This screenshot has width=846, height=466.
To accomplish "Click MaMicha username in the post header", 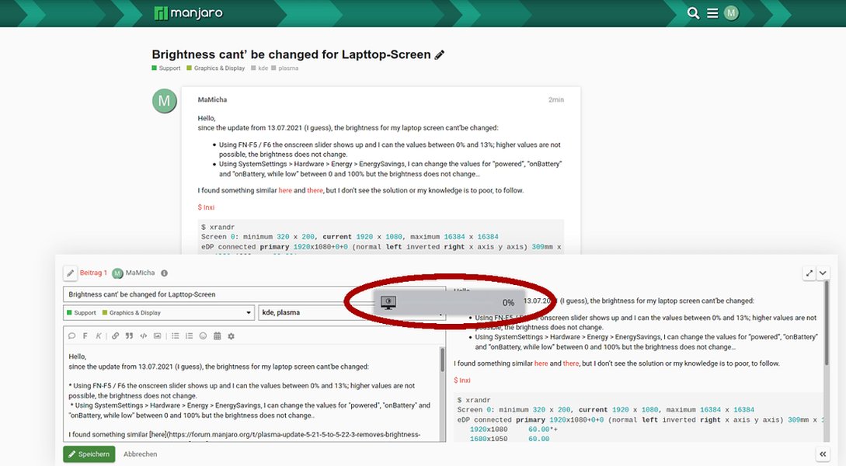I will tap(212, 99).
